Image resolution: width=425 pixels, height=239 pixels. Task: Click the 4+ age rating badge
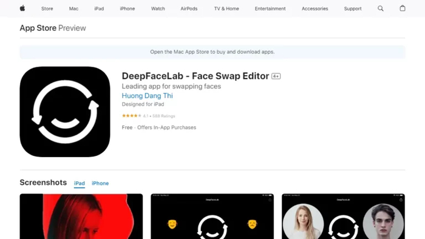click(x=276, y=76)
